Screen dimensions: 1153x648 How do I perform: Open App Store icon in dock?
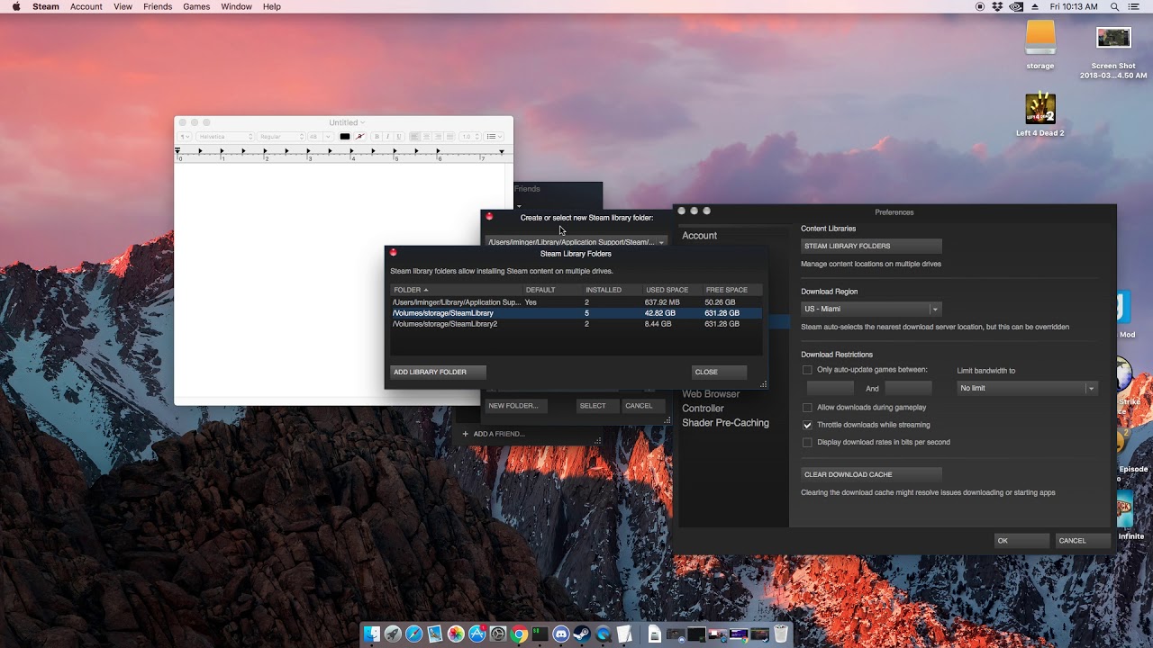477,634
